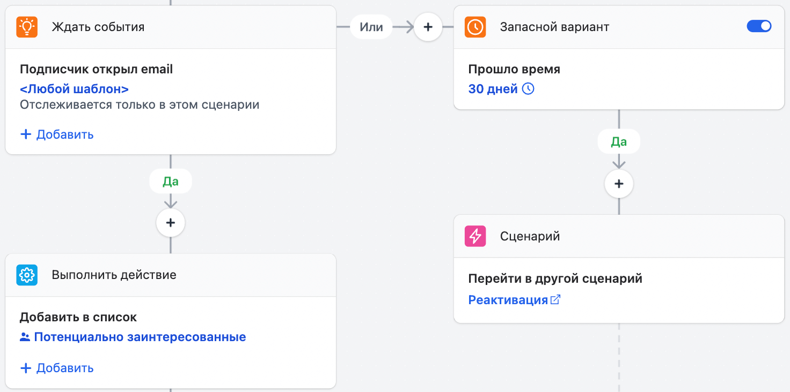
Task: Open Реактивация via the external link icon
Action: coord(555,299)
